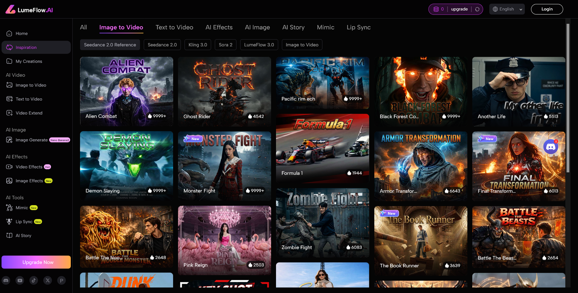Expand the English language dropdown

pyautogui.click(x=508, y=9)
